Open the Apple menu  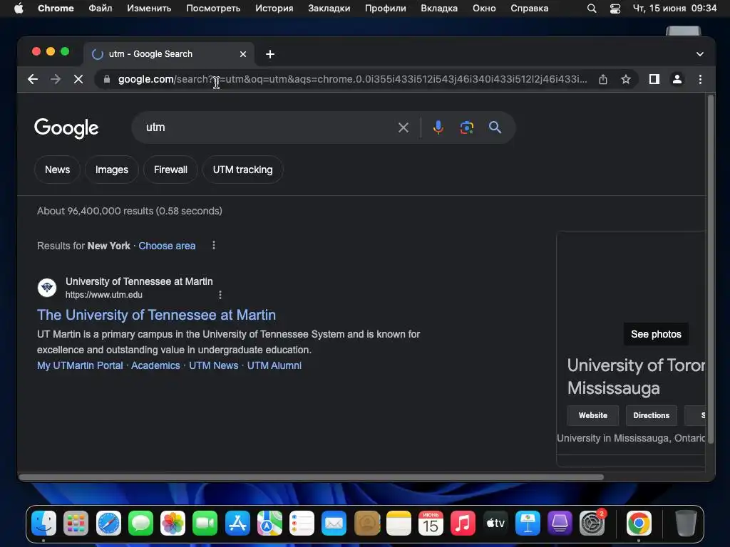tap(19, 8)
